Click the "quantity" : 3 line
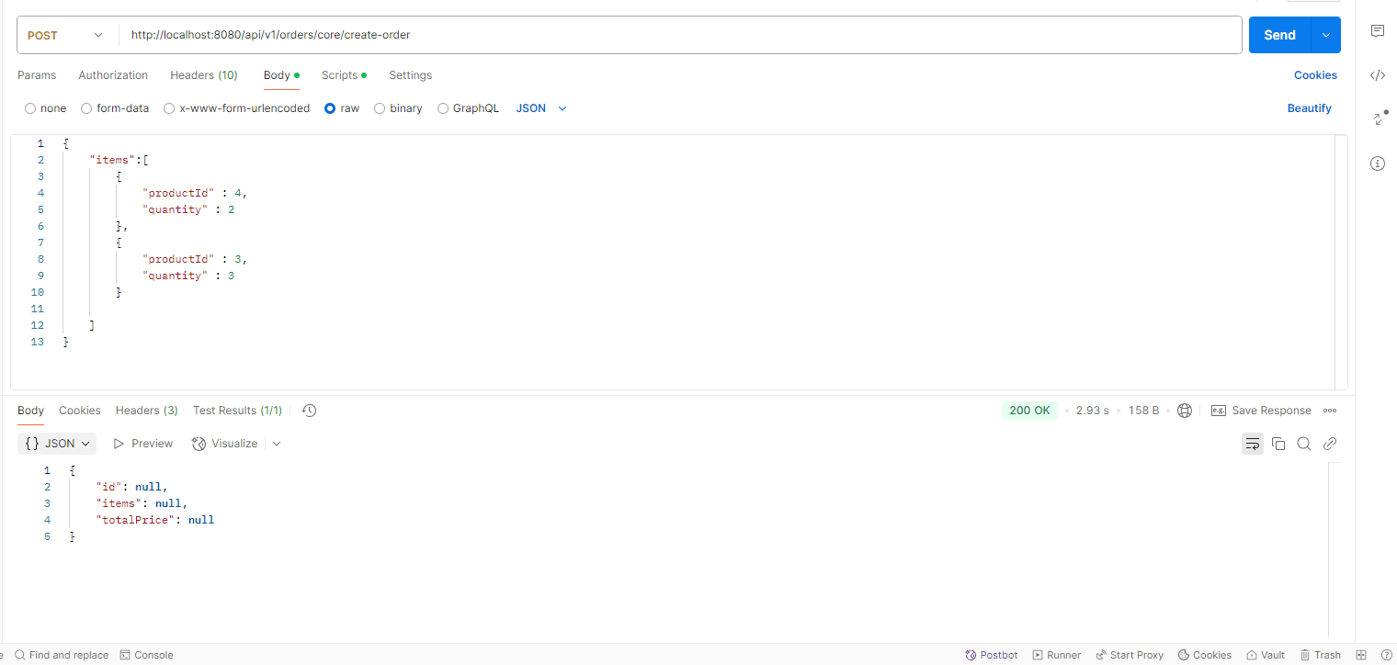This screenshot has height=665, width=1397. click(x=188, y=276)
